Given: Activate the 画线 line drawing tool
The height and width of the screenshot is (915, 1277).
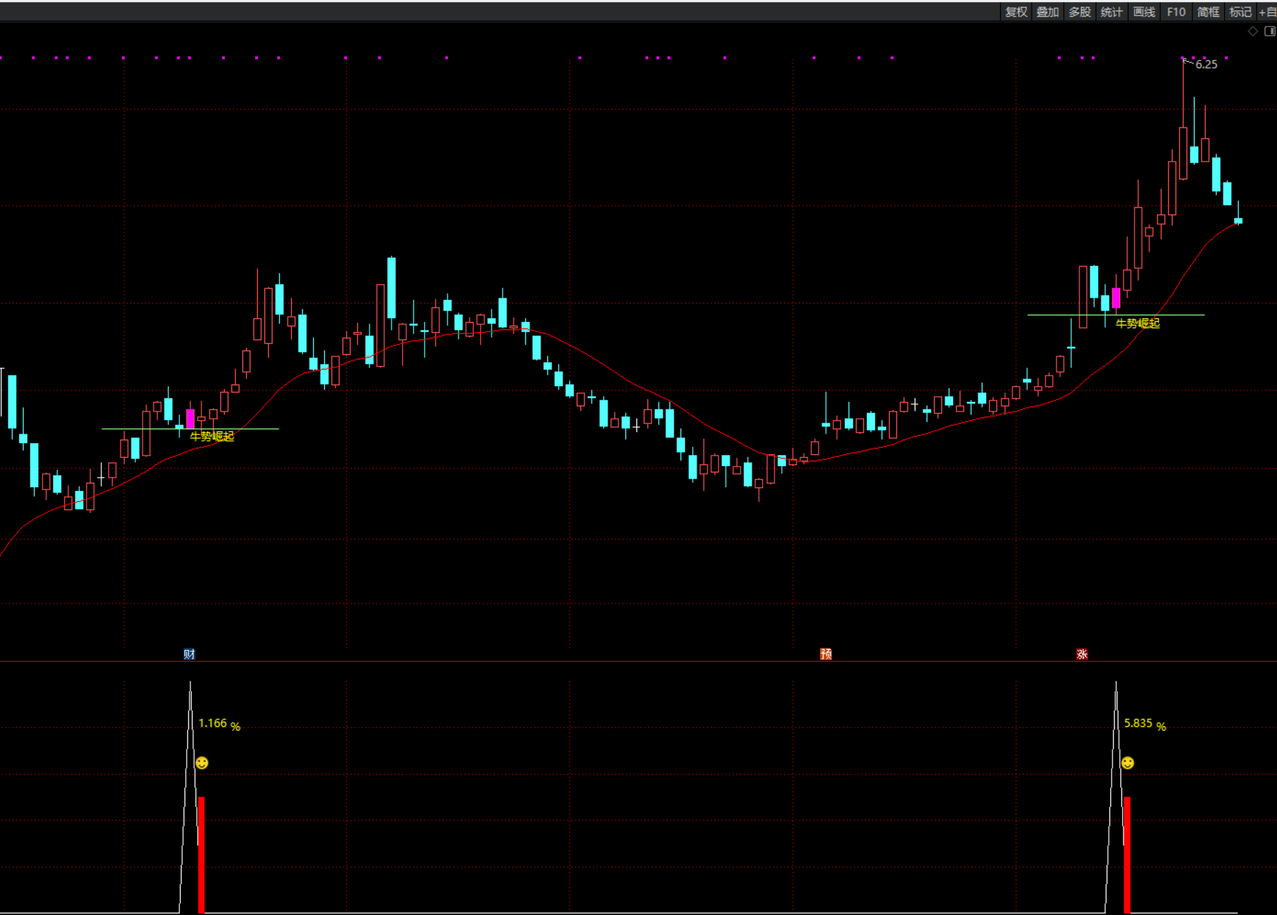Looking at the screenshot, I should click(1144, 12).
